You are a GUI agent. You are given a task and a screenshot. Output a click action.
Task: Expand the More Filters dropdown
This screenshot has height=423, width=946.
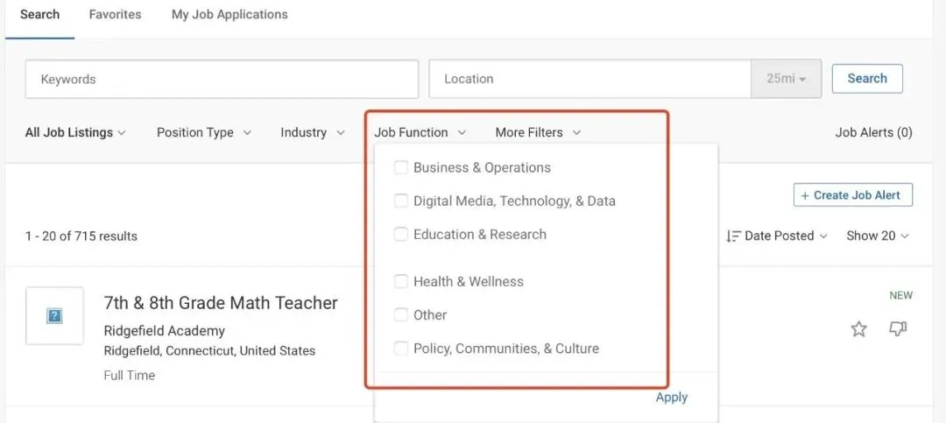click(x=537, y=133)
